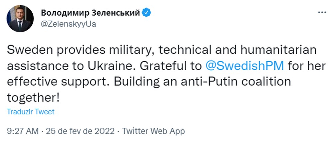Open the @SwedishPM mention link
The width and height of the screenshot is (333, 142).
[245, 66]
